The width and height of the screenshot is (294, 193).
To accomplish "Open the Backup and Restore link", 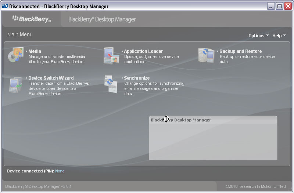I will pos(241,51).
